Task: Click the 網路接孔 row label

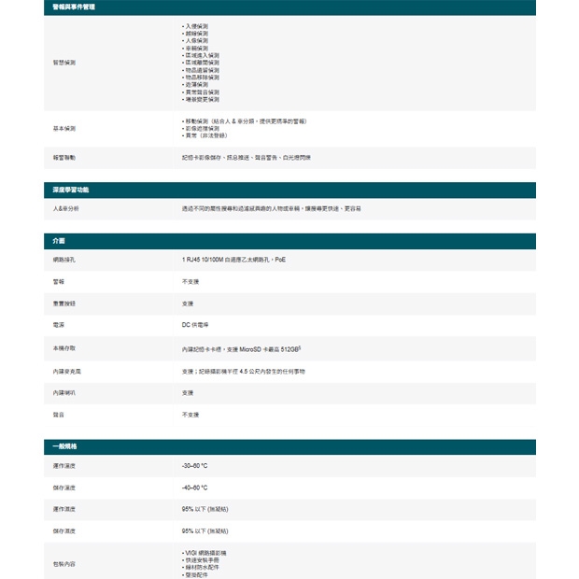Action: tap(64, 259)
